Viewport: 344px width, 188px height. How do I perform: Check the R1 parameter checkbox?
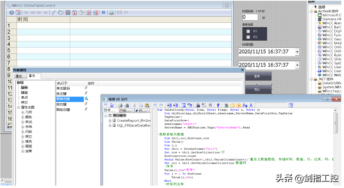248,31
